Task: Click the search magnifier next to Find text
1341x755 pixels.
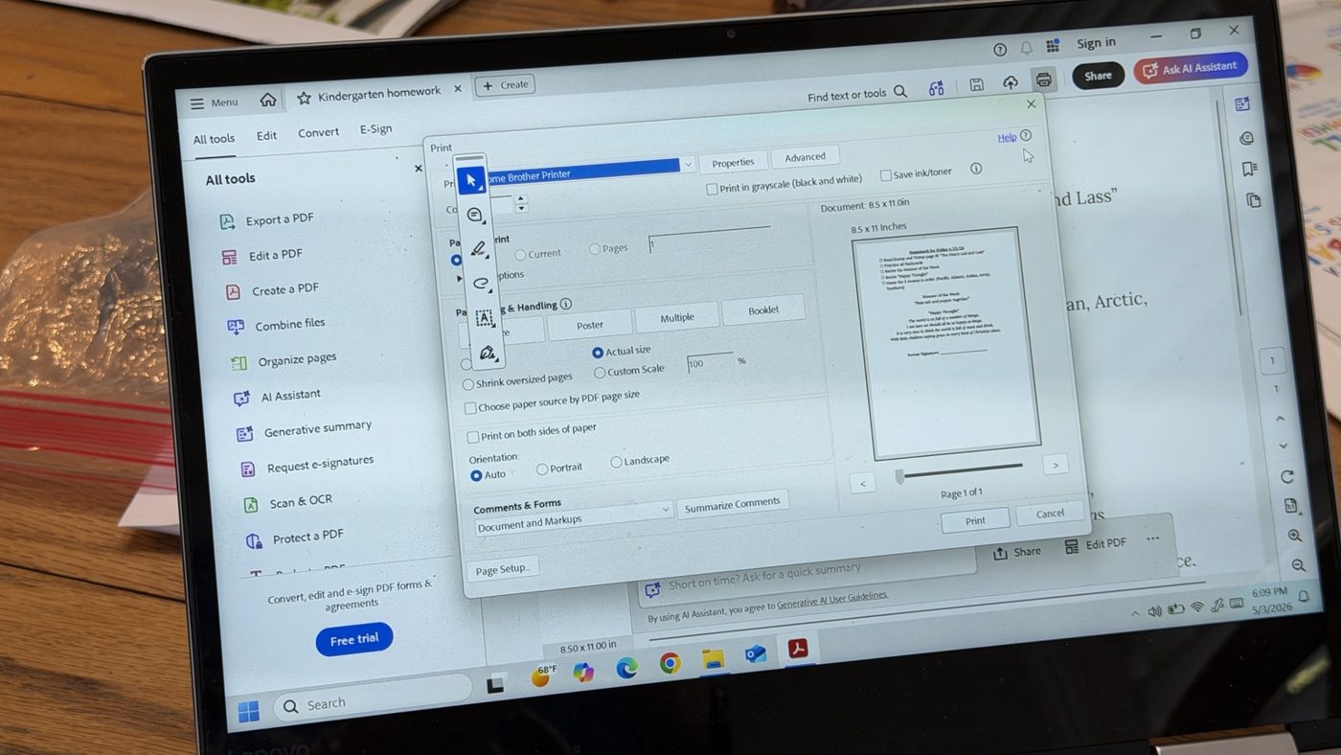Action: pyautogui.click(x=900, y=92)
